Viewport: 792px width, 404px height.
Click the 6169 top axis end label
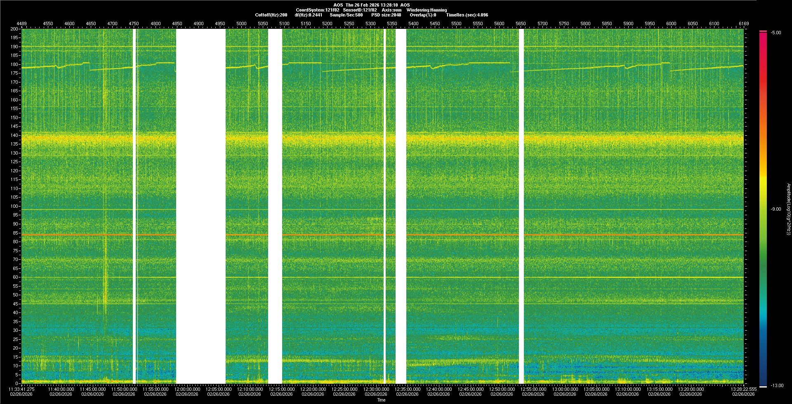tap(743, 23)
